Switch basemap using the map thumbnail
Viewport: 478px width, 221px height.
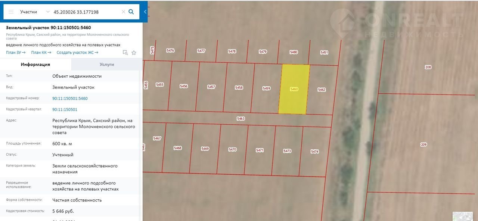tap(462, 216)
